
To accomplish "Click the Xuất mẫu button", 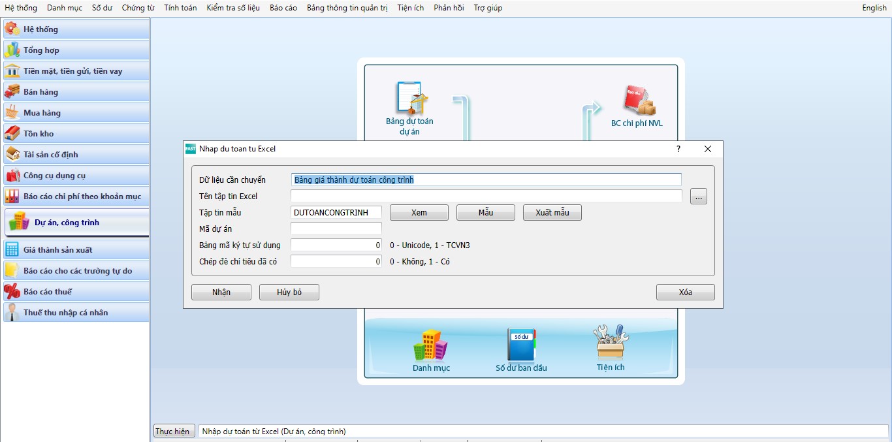I will (552, 213).
